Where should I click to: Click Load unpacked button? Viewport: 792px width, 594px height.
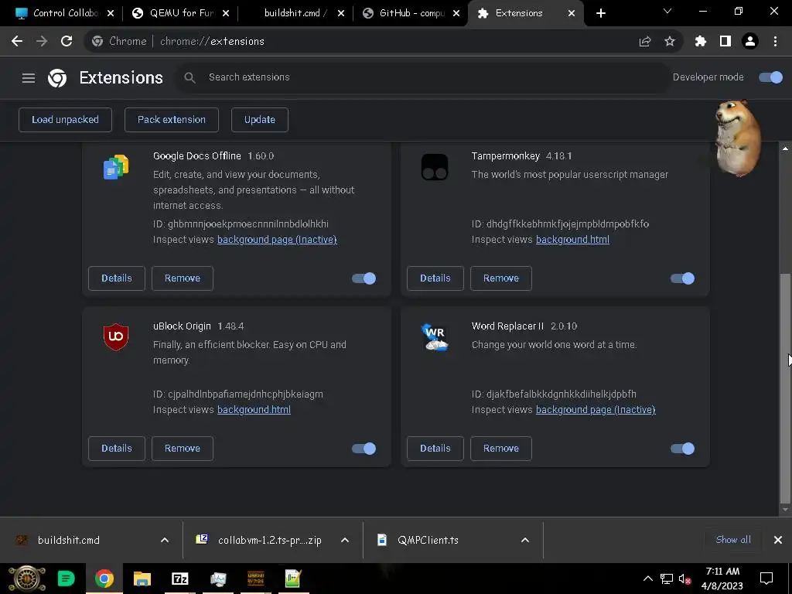tap(65, 120)
